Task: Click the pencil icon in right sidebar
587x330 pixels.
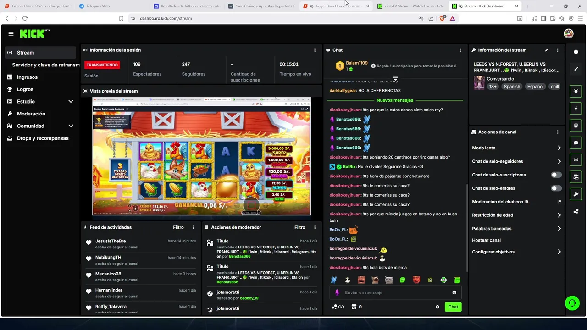Action: [576, 69]
